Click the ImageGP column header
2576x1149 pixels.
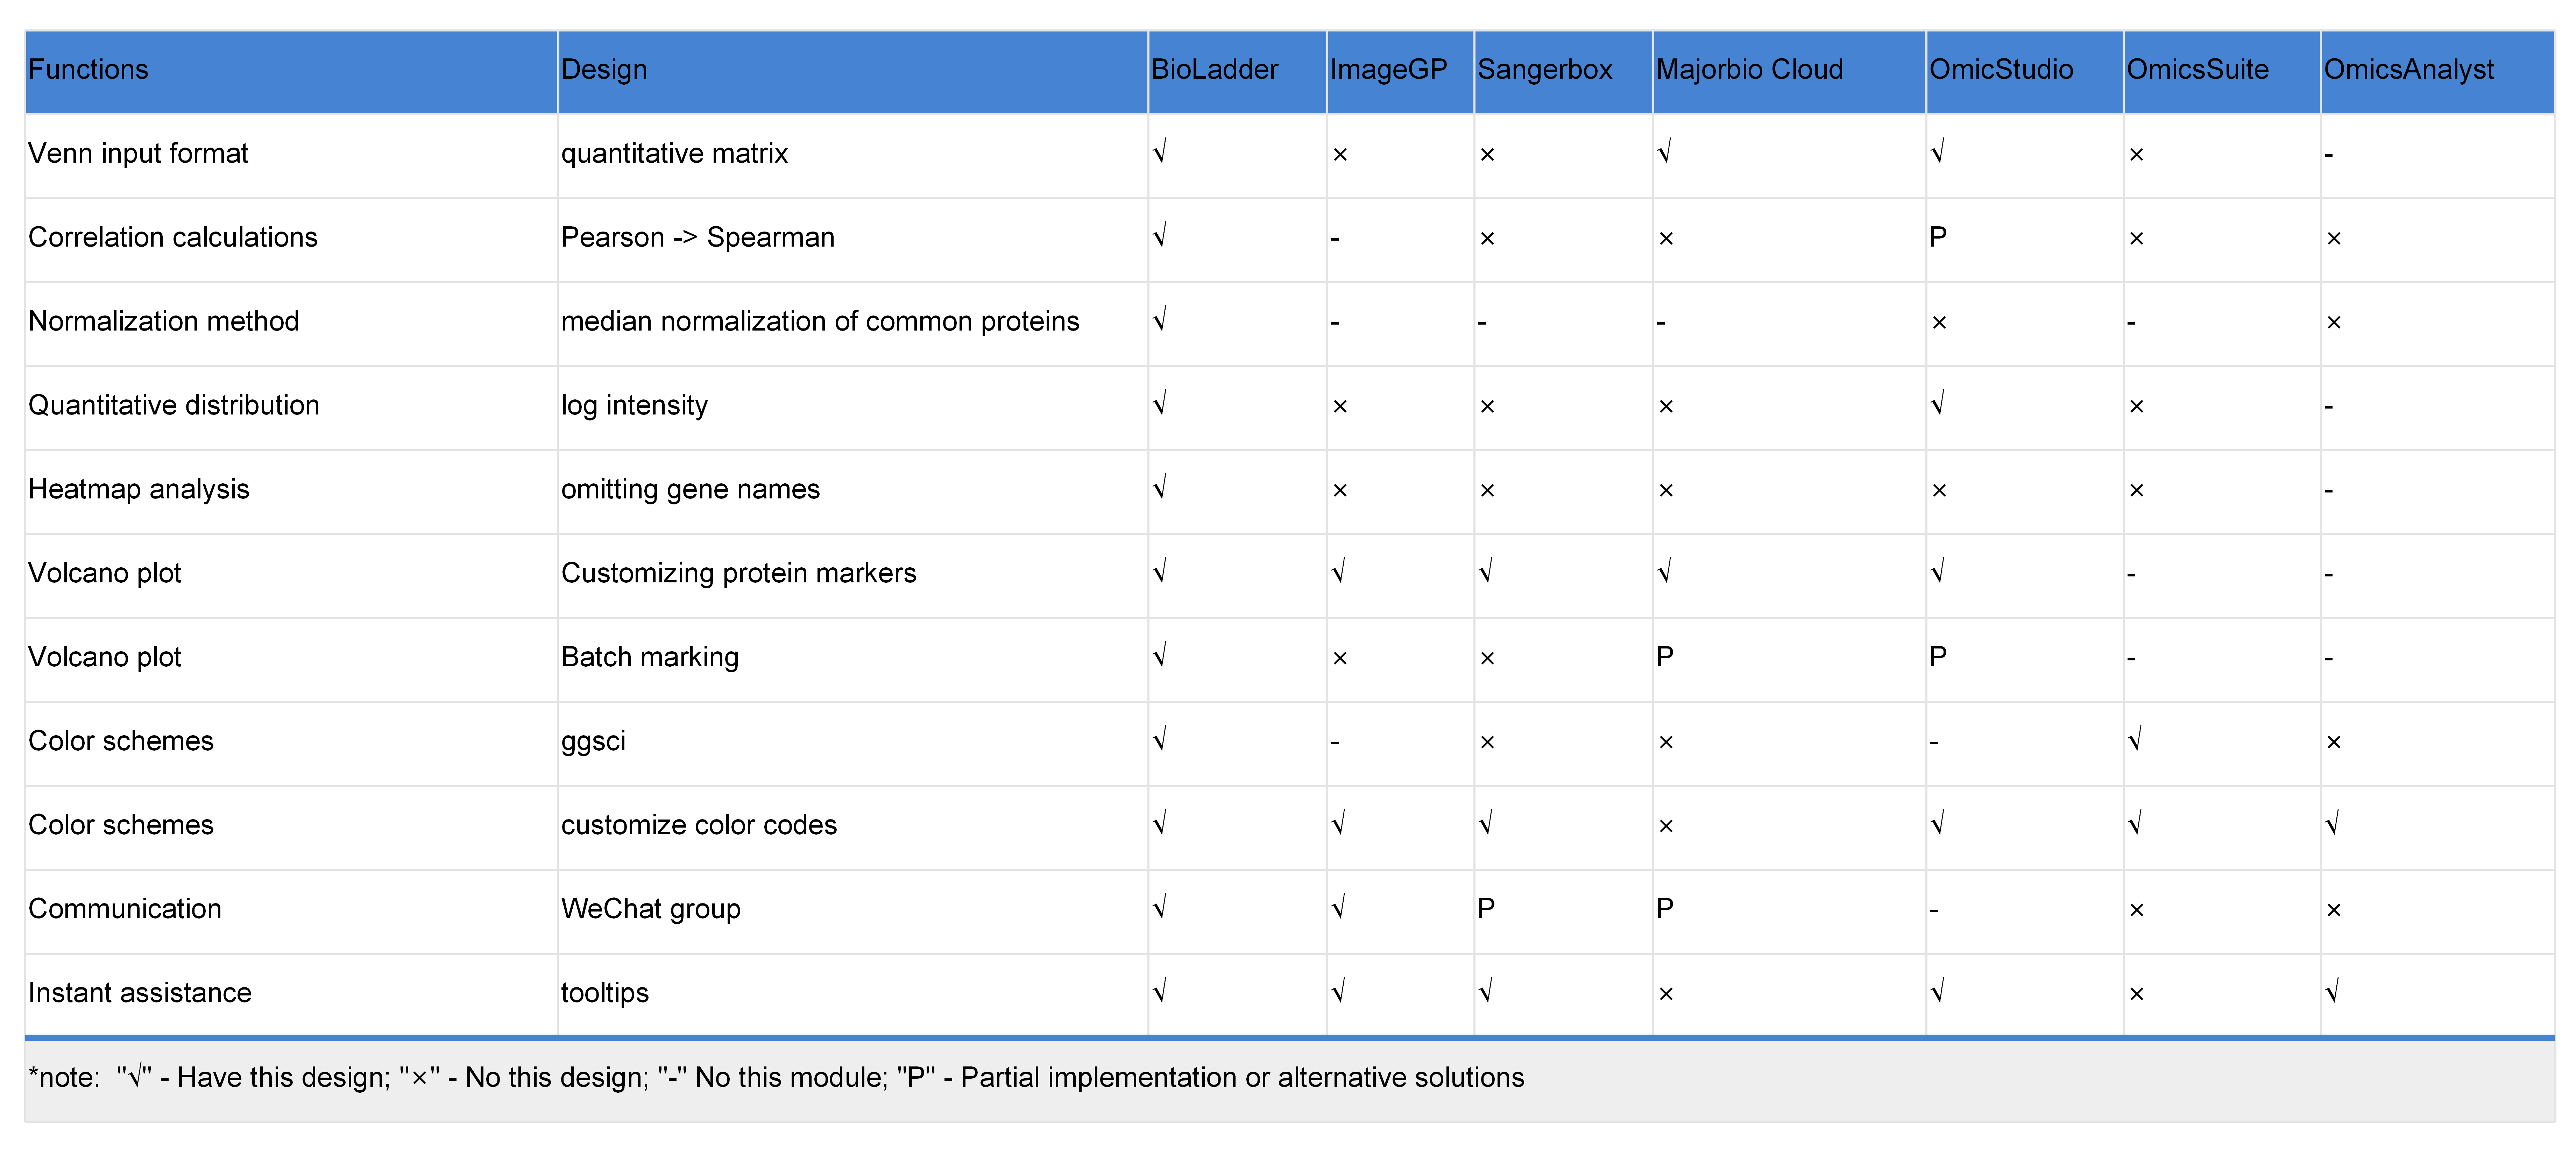click(1388, 70)
